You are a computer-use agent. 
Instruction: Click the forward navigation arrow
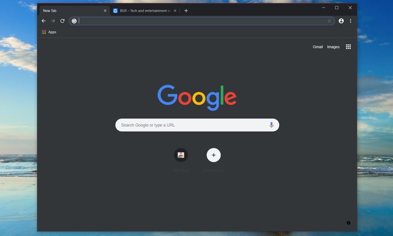click(x=53, y=21)
